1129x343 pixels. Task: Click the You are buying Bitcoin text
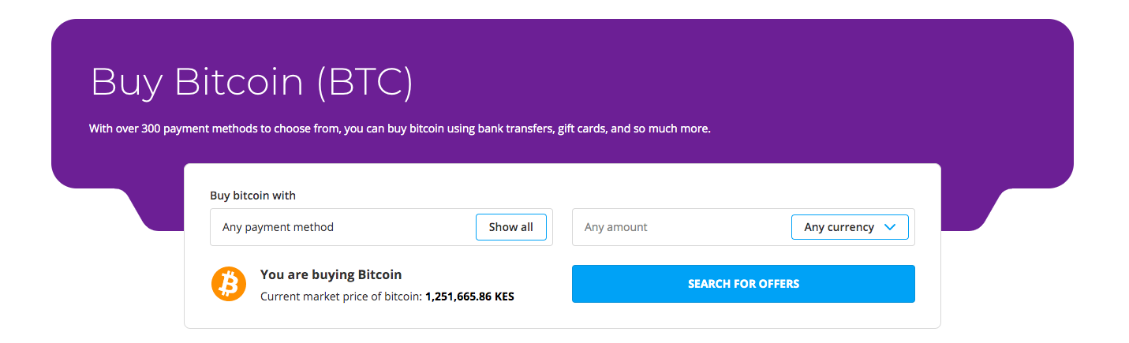click(x=331, y=275)
